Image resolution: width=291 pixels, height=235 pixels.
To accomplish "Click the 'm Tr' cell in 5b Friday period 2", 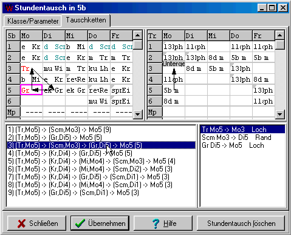I will 122,58.
